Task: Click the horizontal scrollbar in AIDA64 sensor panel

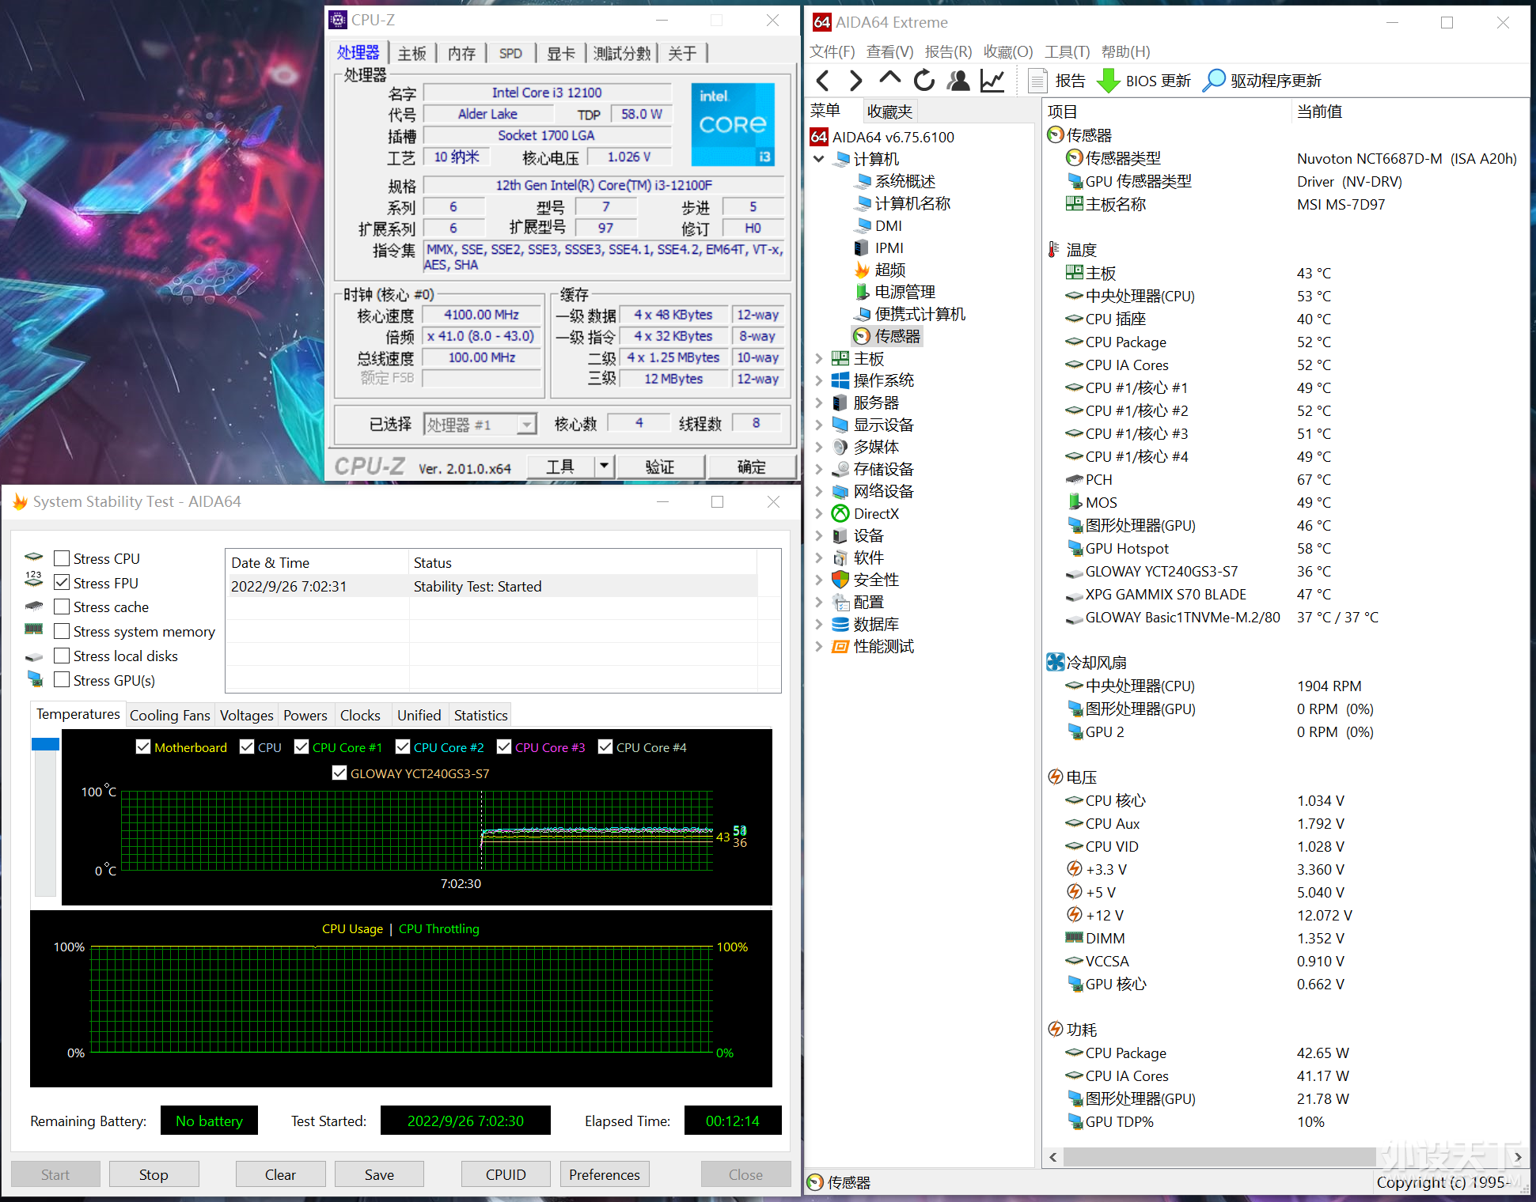Action: point(1219,1156)
